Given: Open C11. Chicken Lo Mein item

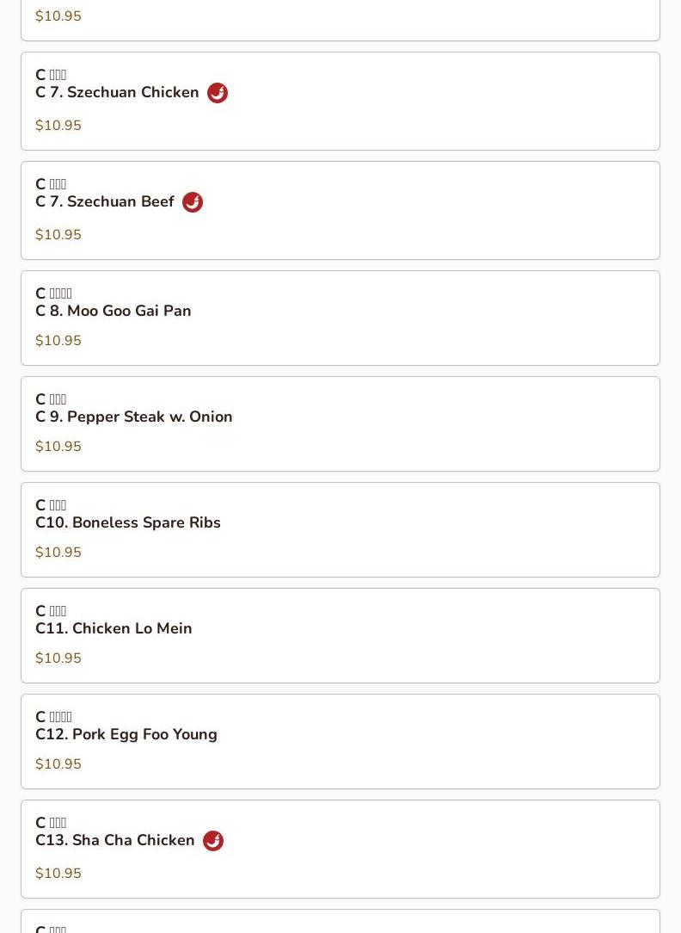Looking at the screenshot, I should [113, 628].
